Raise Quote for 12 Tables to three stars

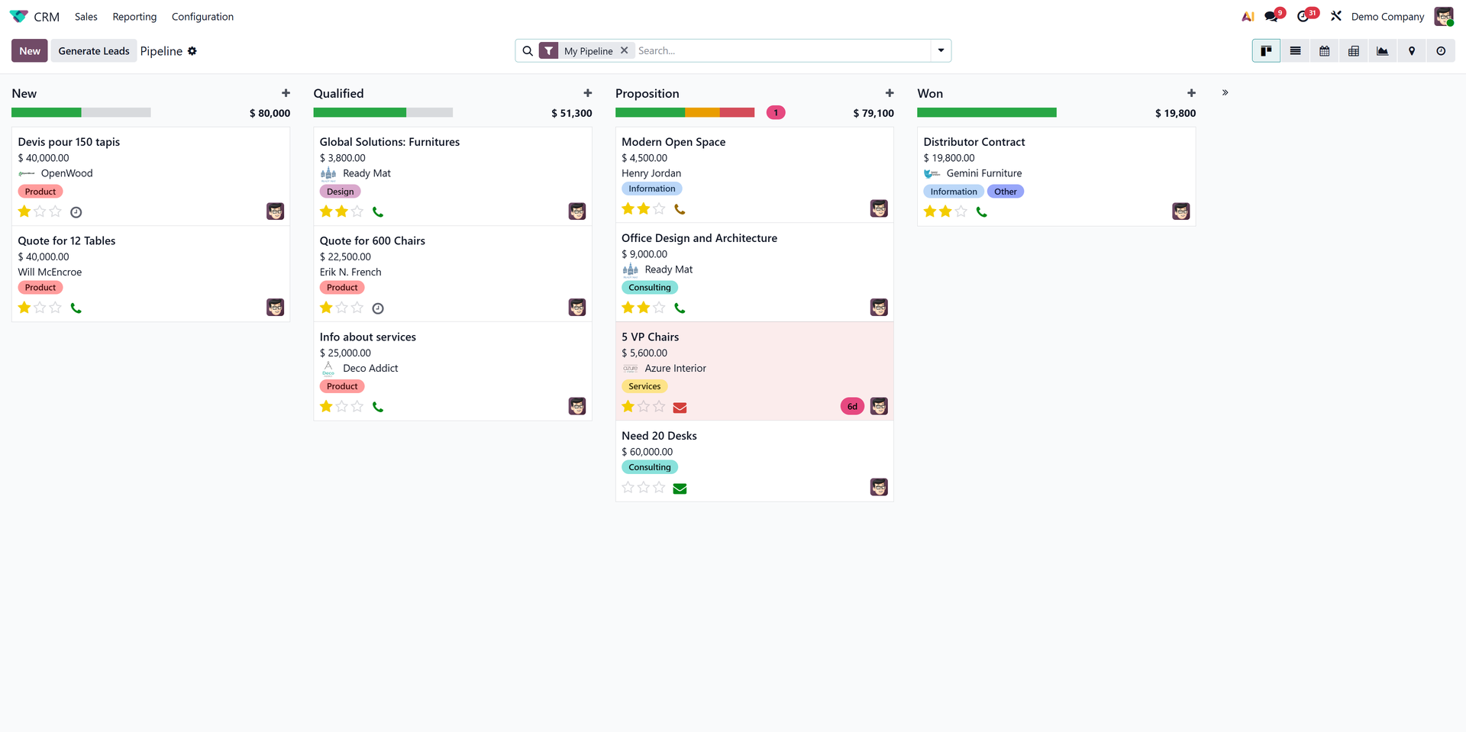[56, 308]
